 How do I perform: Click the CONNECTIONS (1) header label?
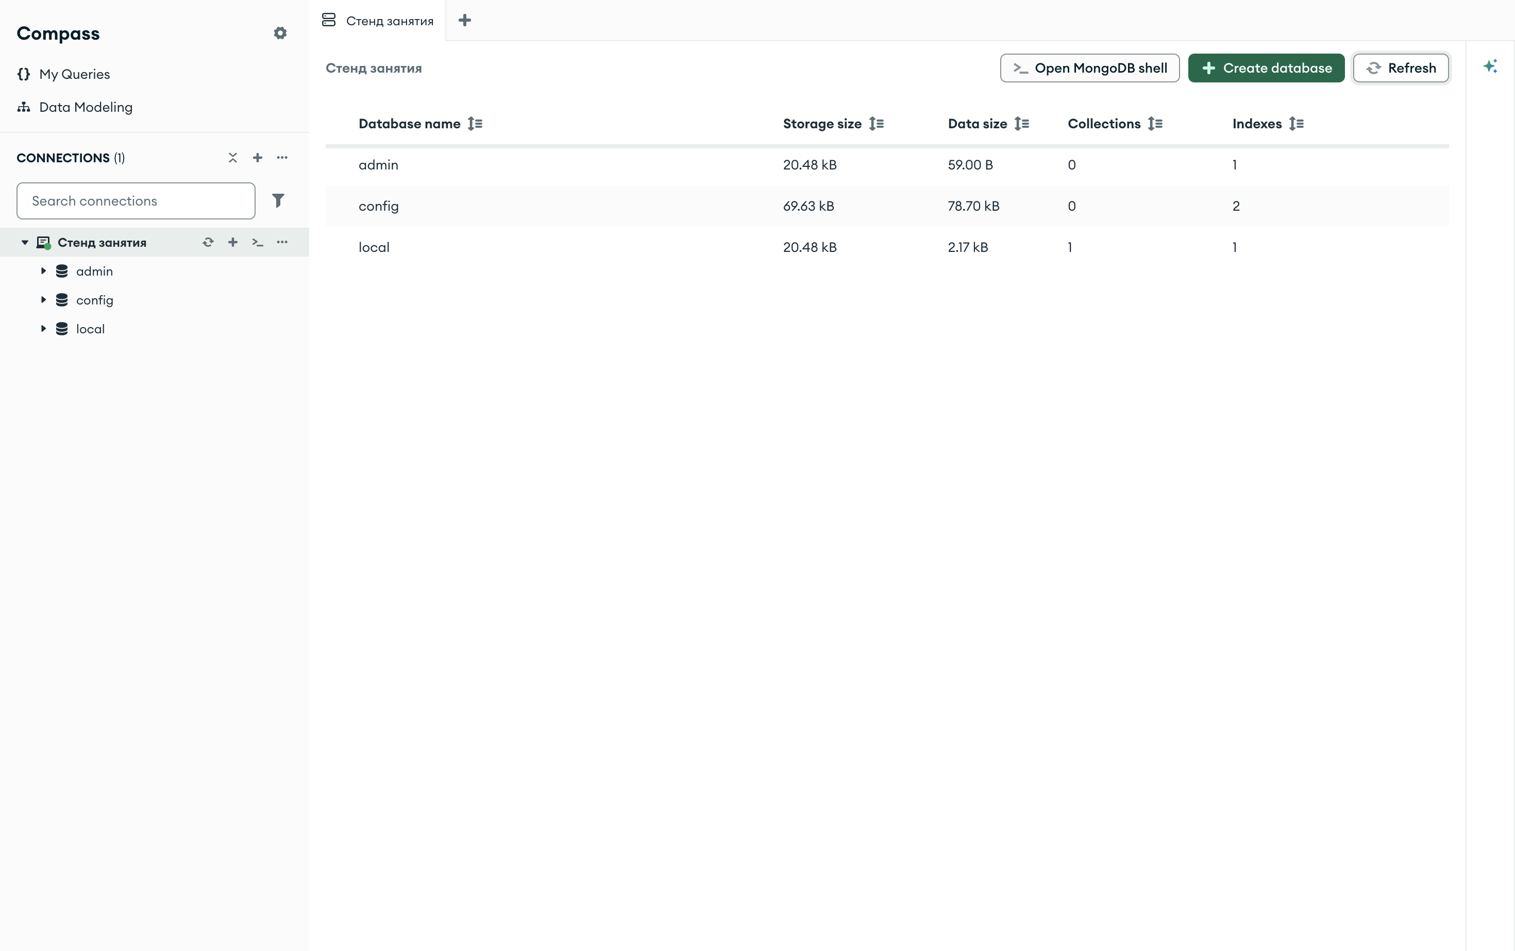(x=71, y=158)
